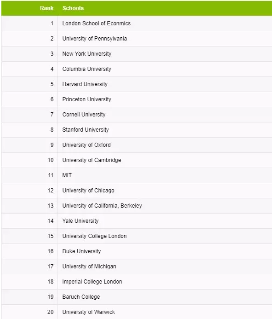The height and width of the screenshot is (319, 275).
Task: Click the Schools column header
Action: 73,8
